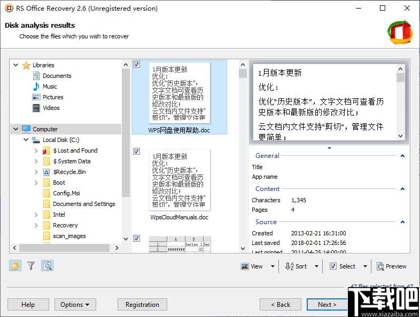Click the Documents library icon
Image resolution: width=420 pixels, height=317 pixels.
(36, 76)
